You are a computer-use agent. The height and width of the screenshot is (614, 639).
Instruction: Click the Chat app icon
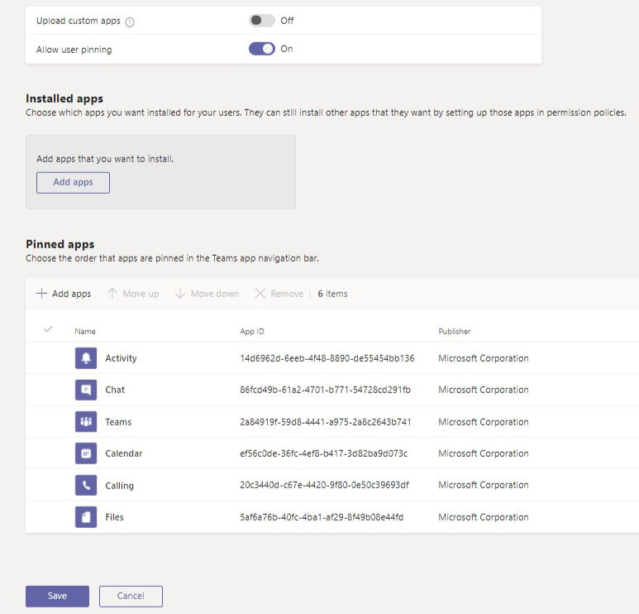point(86,390)
